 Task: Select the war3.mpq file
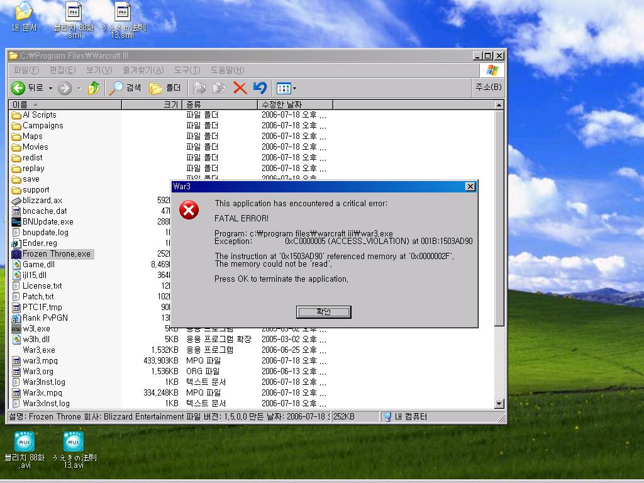(x=35, y=360)
